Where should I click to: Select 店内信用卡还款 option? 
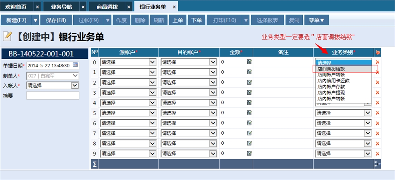tap(343, 81)
